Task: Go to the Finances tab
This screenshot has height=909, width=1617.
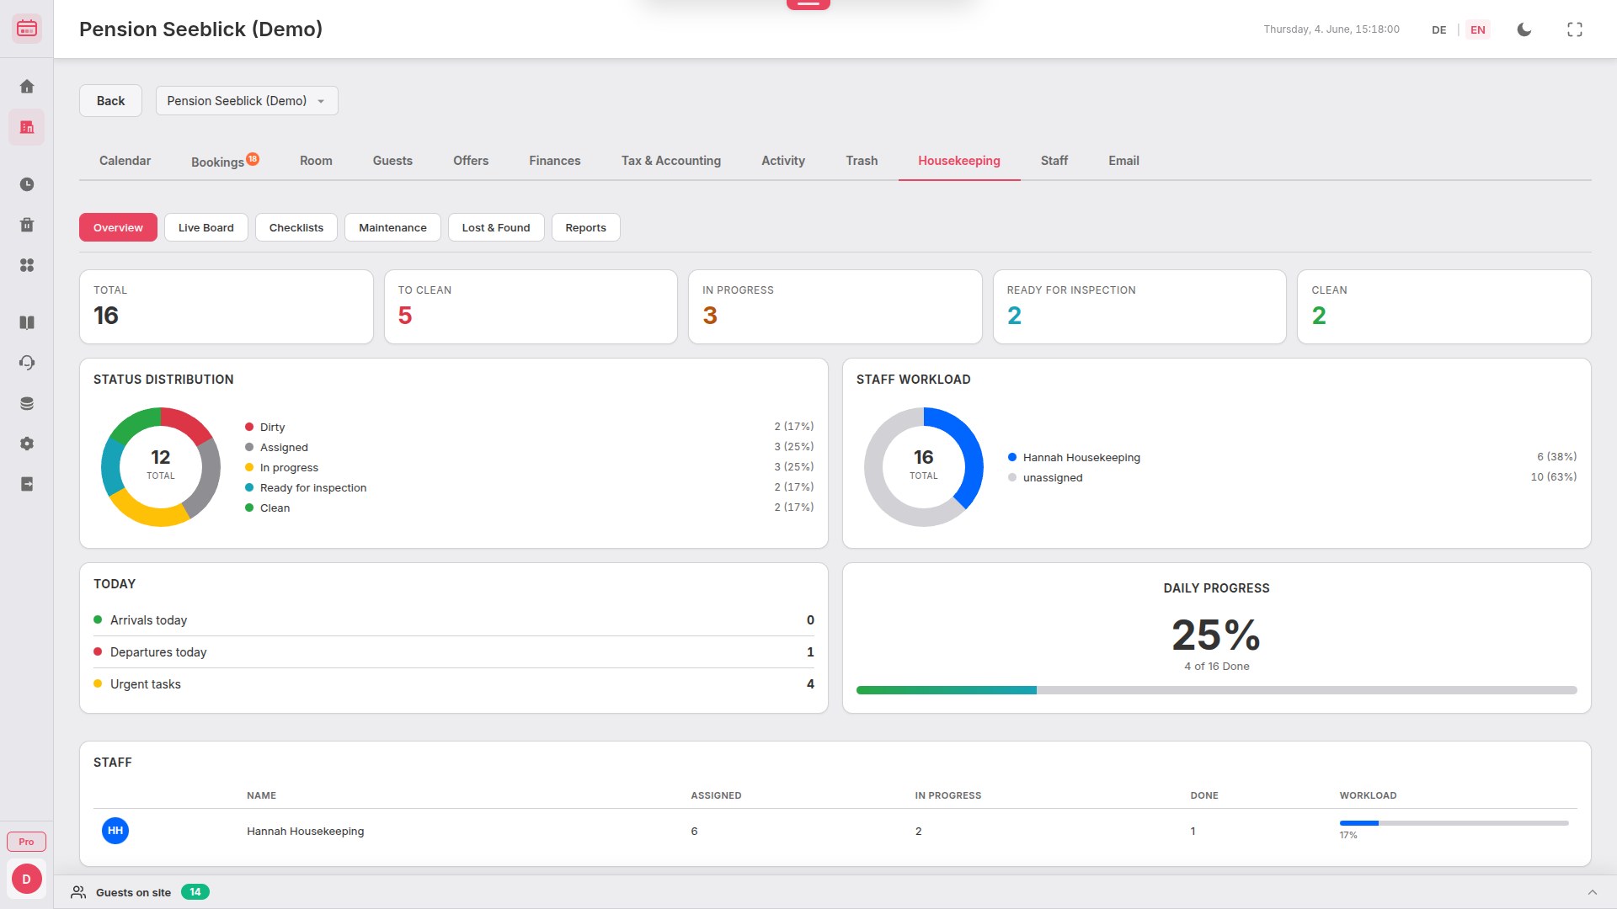Action: [555, 161]
